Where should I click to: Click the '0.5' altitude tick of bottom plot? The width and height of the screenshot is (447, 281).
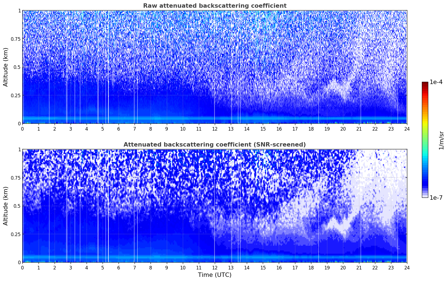point(17,206)
